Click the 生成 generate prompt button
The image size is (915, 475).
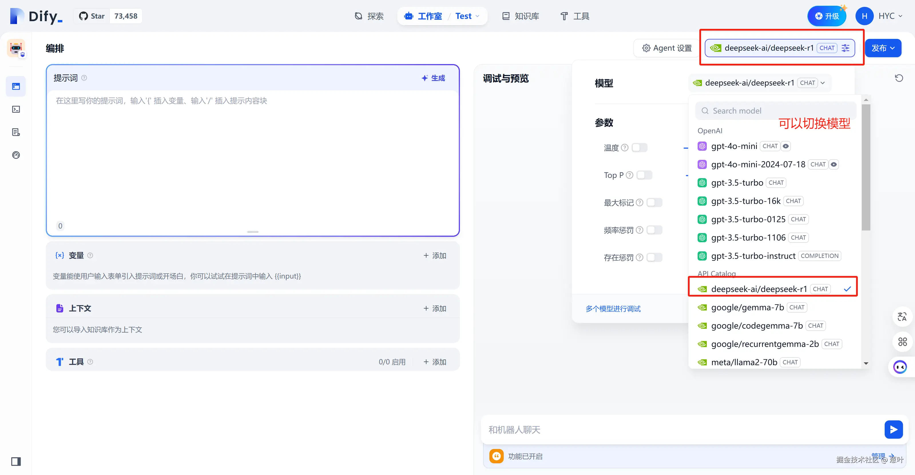click(x=433, y=78)
